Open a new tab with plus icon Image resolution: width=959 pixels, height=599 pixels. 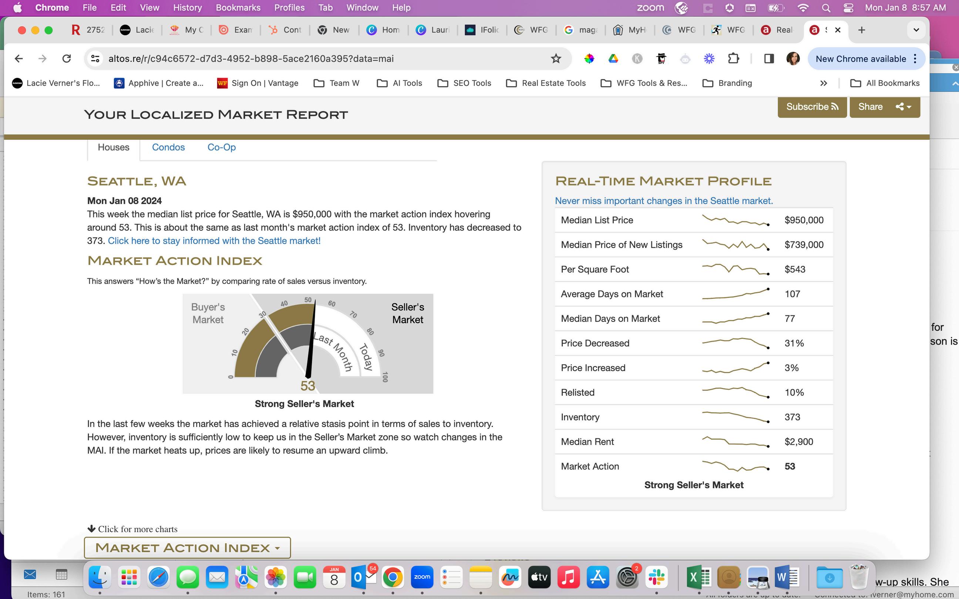[862, 30]
